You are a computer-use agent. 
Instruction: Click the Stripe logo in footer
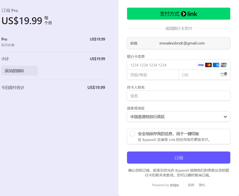pyautogui.click(x=174, y=185)
